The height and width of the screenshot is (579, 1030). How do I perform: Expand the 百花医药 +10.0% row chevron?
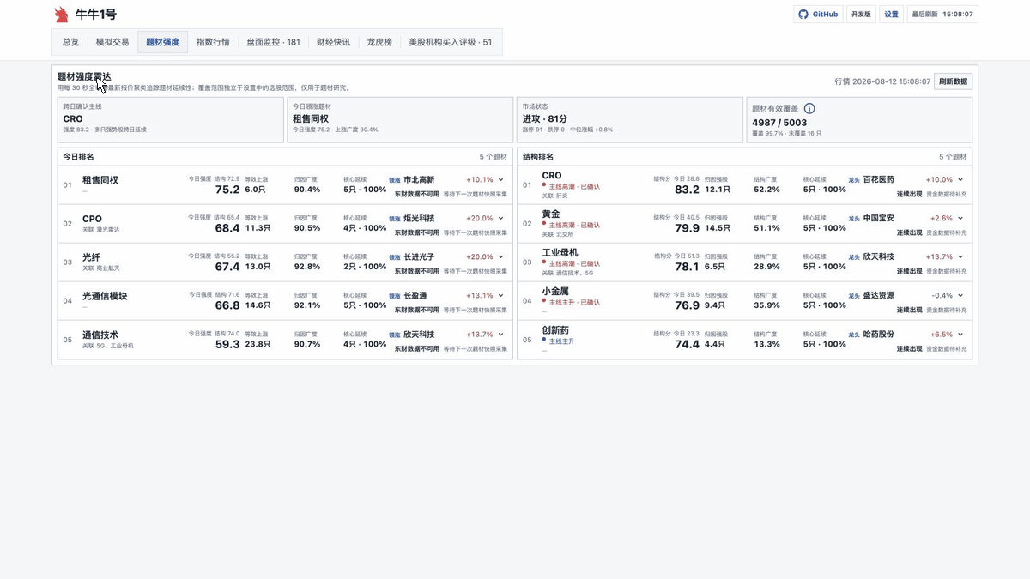tap(960, 180)
